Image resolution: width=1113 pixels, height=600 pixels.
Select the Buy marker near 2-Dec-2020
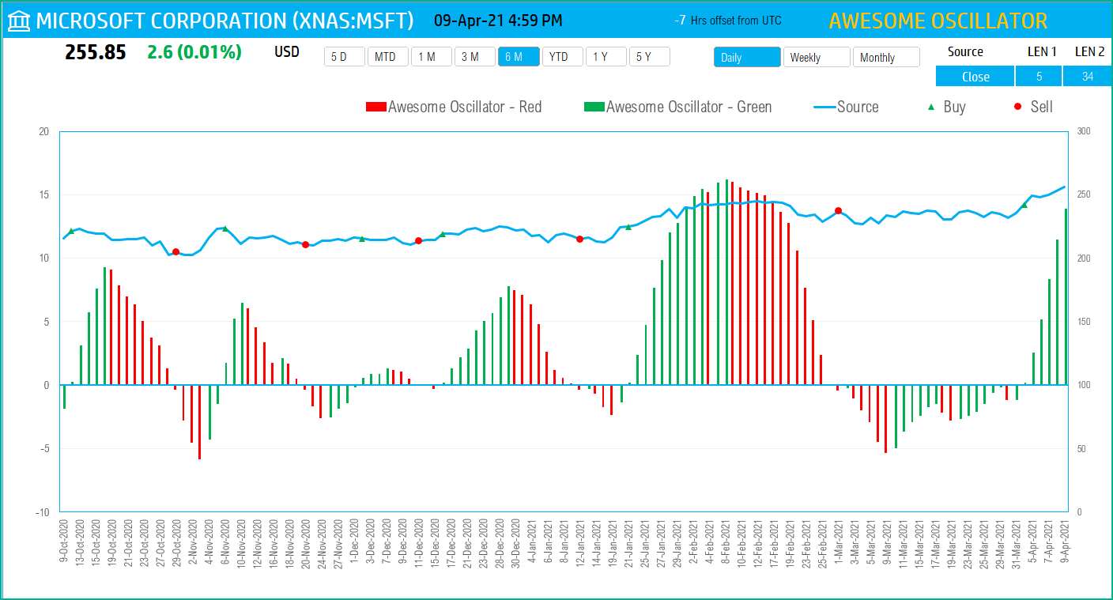pyautogui.click(x=362, y=238)
